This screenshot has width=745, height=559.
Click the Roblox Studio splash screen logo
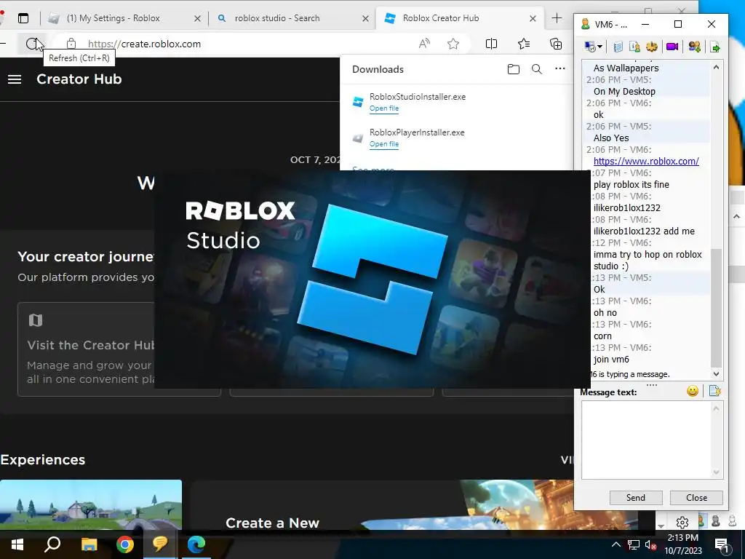click(x=372, y=279)
